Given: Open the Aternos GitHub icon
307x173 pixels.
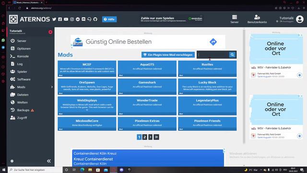Looking at the screenshot, I should [95, 19].
